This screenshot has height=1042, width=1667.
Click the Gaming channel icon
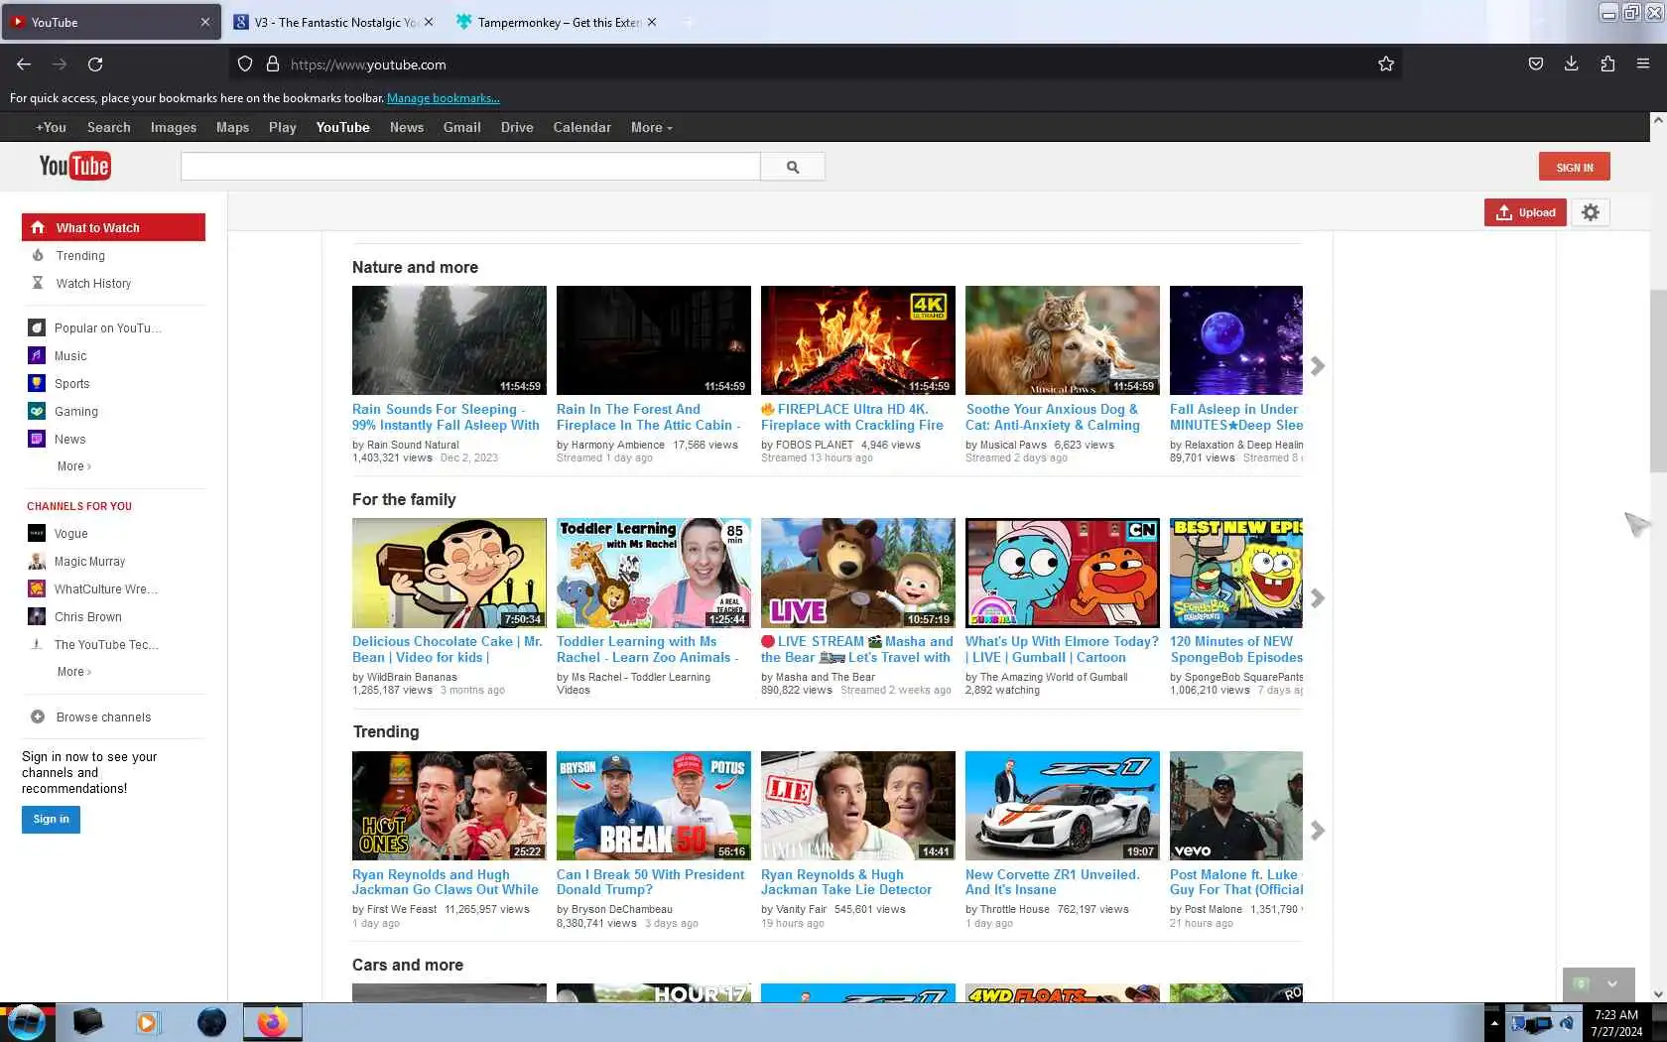pyautogui.click(x=37, y=411)
